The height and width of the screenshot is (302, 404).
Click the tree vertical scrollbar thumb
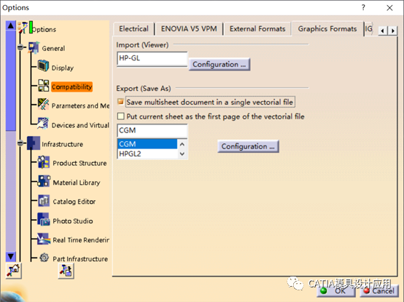[11, 80]
